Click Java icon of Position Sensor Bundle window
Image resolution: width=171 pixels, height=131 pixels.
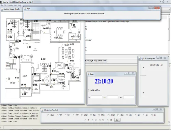[2, 9]
